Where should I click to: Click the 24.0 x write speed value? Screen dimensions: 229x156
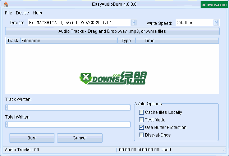185,23
